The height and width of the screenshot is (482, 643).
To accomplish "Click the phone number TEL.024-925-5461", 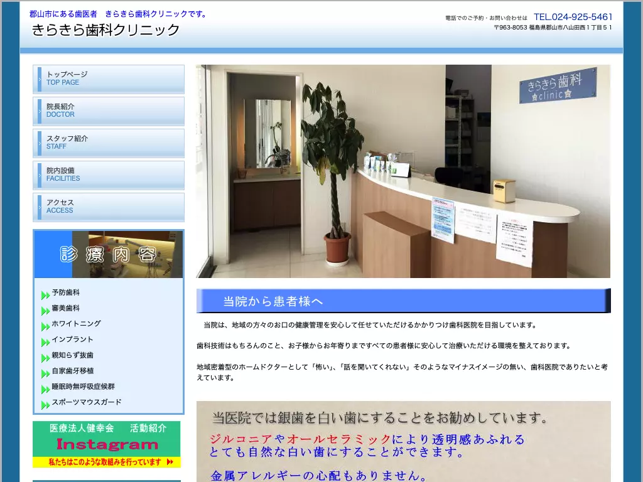I will (573, 17).
